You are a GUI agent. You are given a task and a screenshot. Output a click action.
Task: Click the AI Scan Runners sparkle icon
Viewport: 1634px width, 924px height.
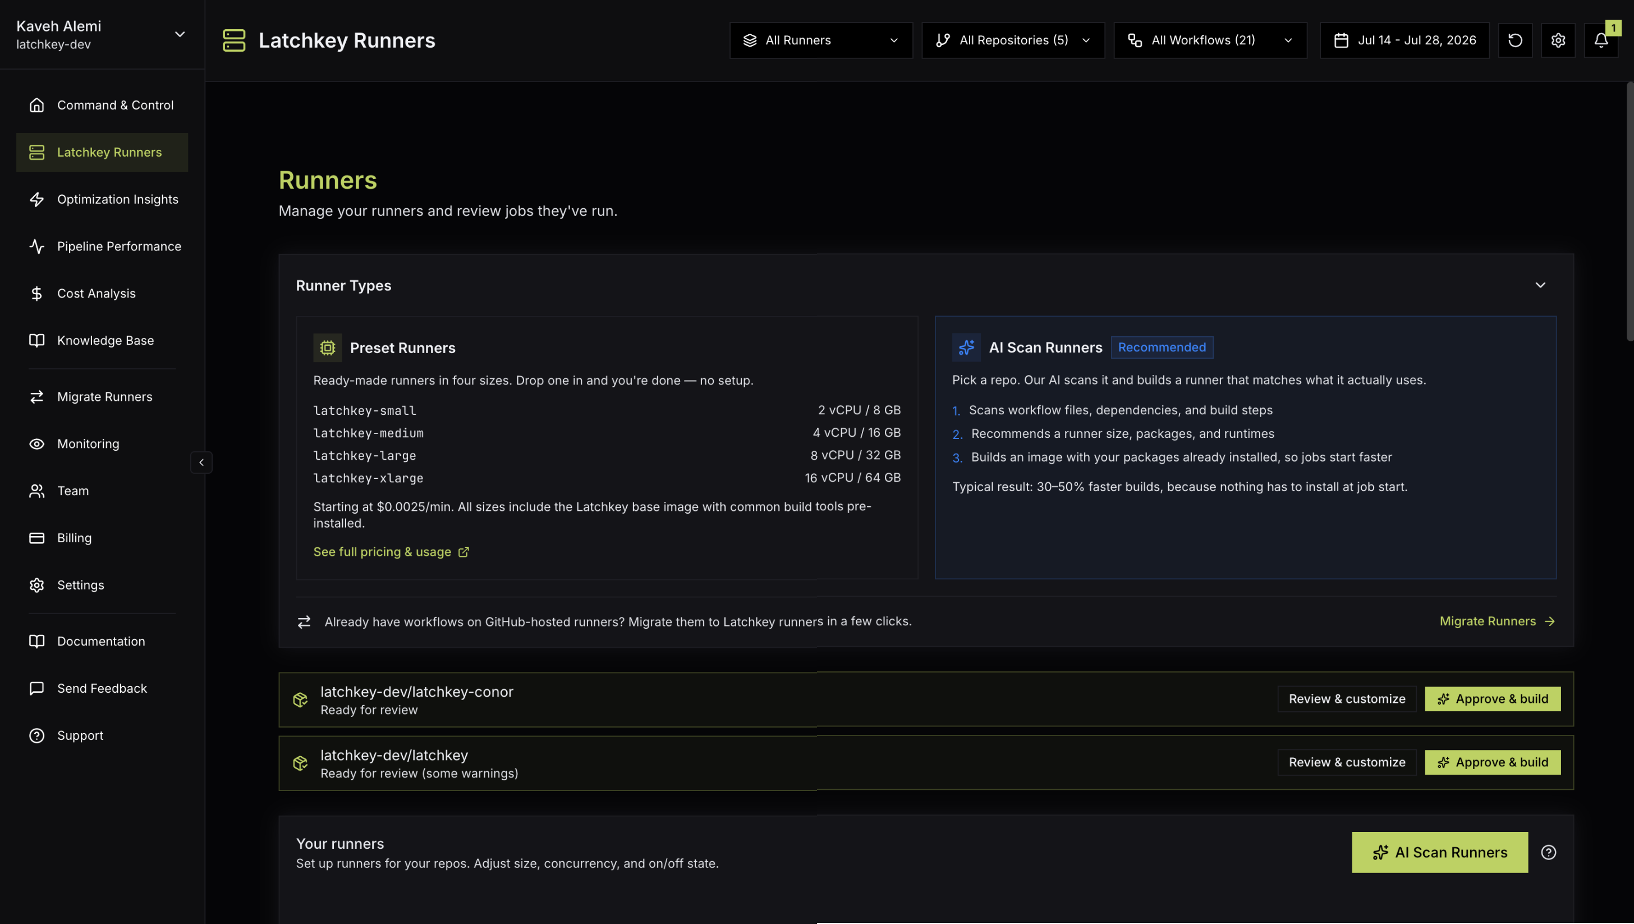coord(966,347)
